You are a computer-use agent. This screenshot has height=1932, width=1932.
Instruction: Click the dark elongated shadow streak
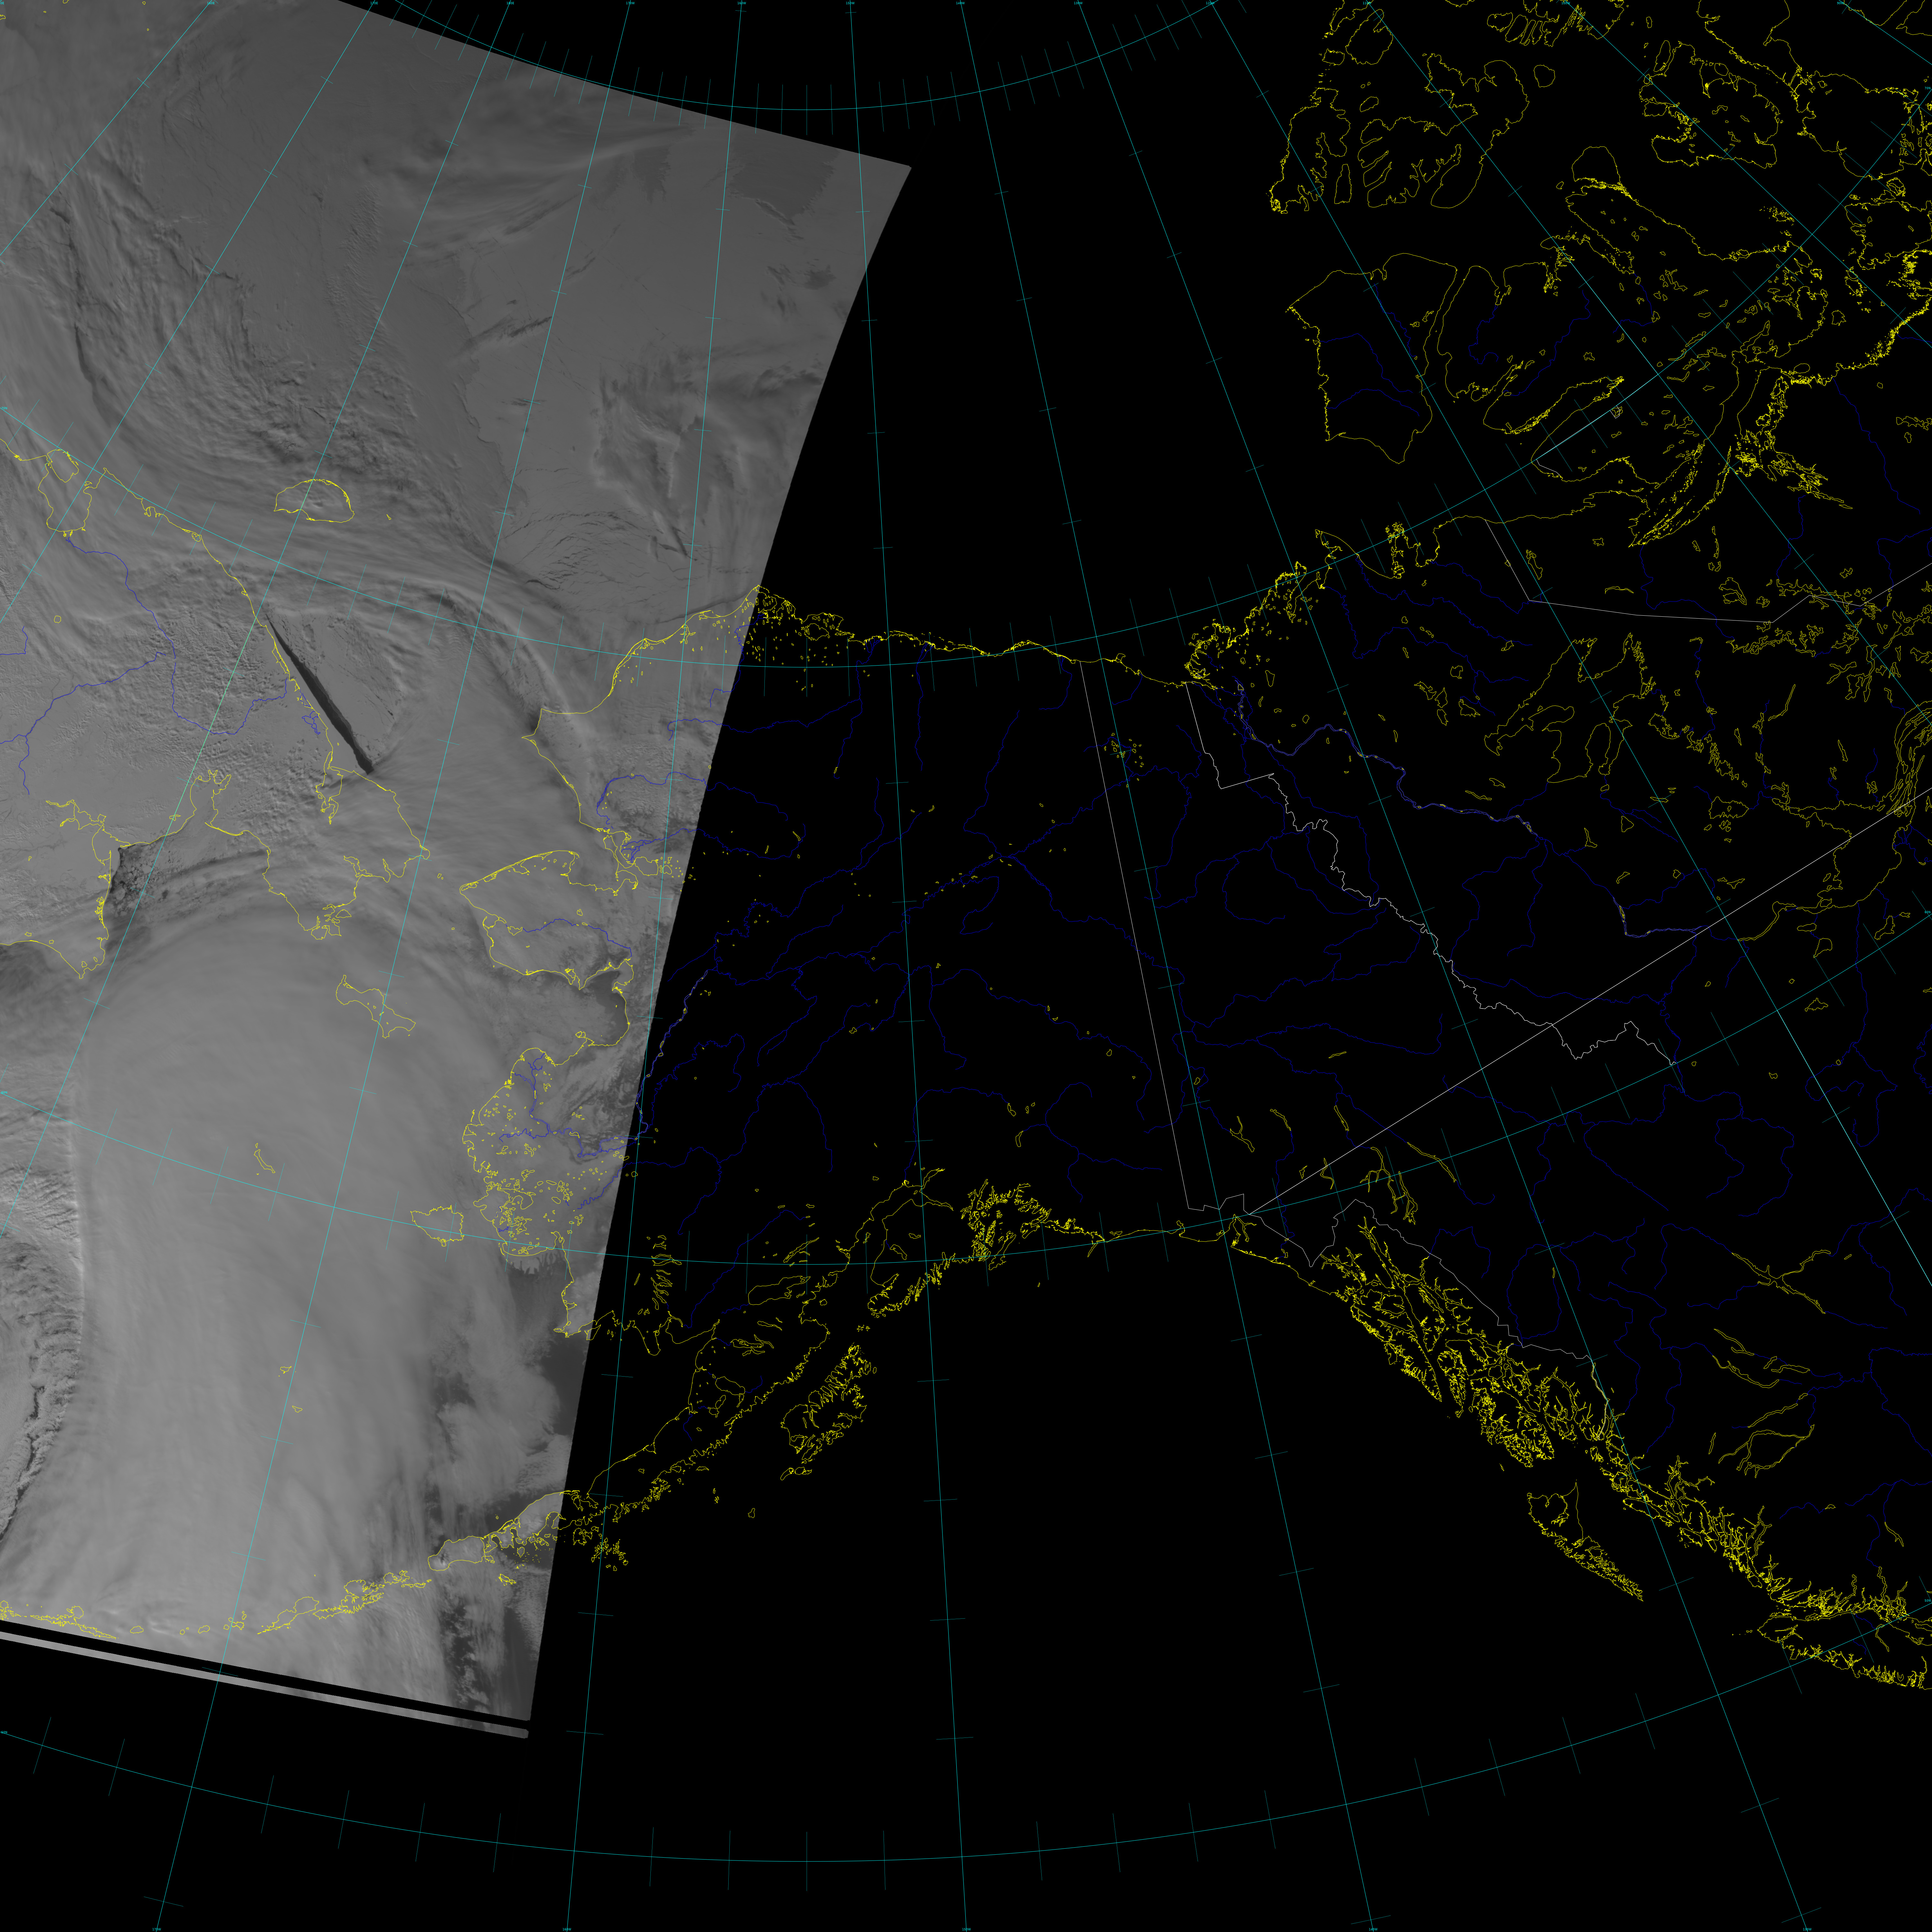(320, 693)
